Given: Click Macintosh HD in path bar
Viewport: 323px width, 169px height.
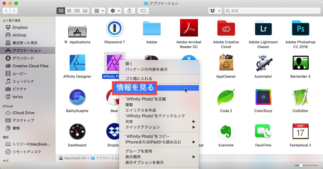Looking at the screenshot, I should point(73,158).
